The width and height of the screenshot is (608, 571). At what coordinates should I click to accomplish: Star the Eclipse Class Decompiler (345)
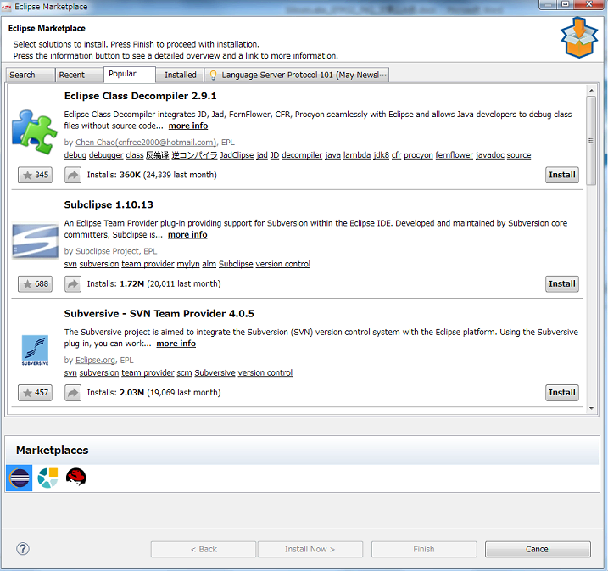click(35, 175)
